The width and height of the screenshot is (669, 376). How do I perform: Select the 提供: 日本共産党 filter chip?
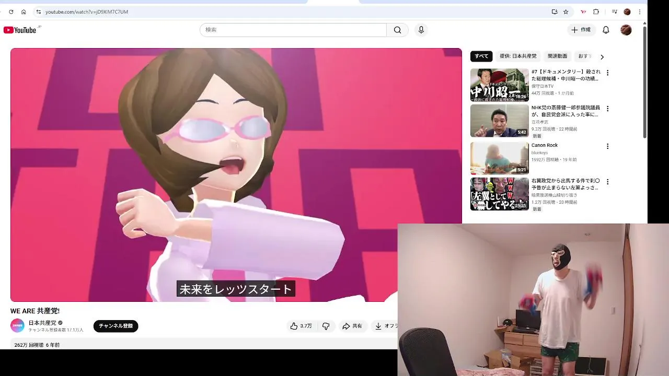(518, 56)
